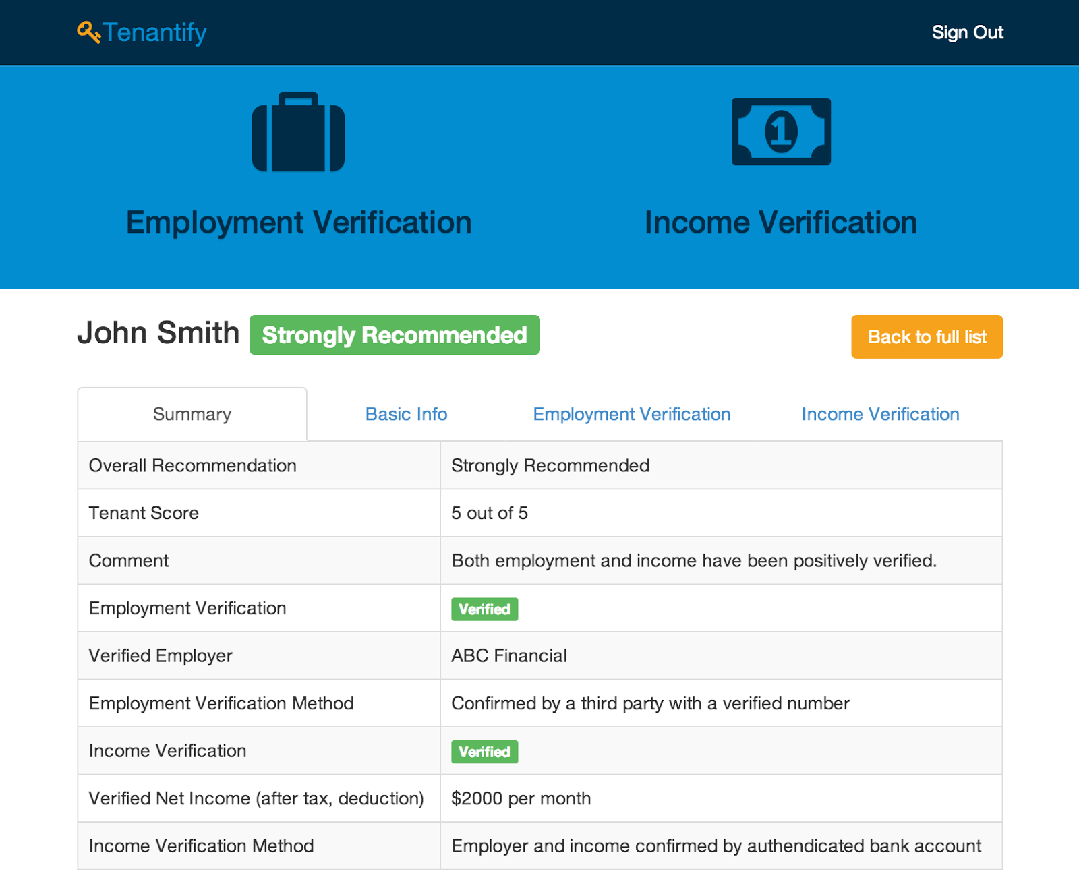Sign out of the account
The width and height of the screenshot is (1079, 892).
967,32
